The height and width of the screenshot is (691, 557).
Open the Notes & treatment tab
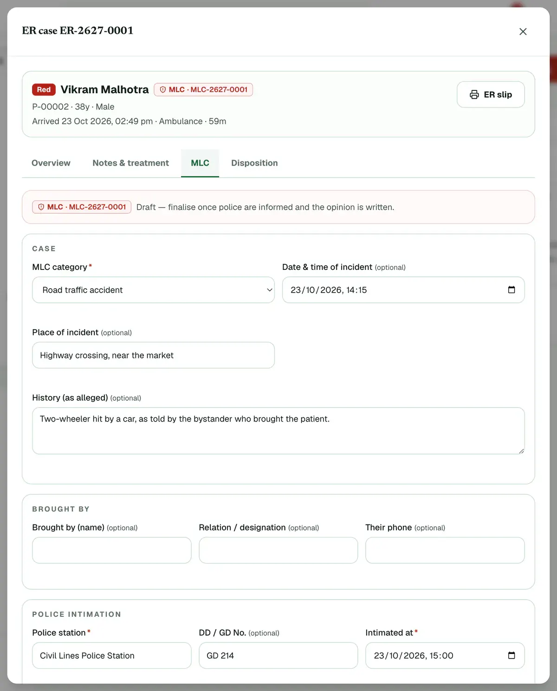point(130,163)
